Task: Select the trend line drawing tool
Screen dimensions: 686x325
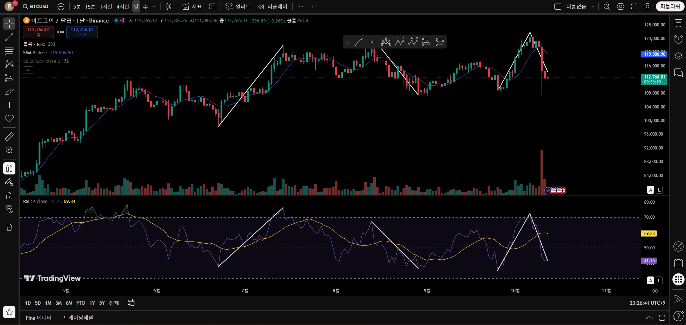Action: [9, 37]
